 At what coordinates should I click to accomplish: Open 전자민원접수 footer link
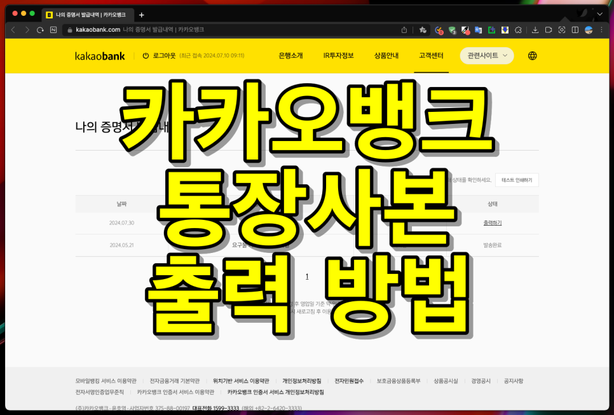(x=349, y=381)
